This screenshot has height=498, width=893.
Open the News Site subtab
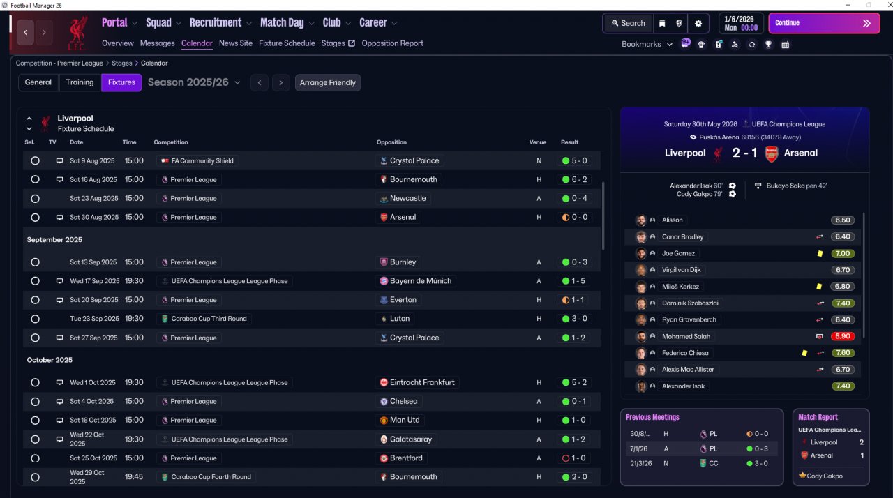pos(236,43)
